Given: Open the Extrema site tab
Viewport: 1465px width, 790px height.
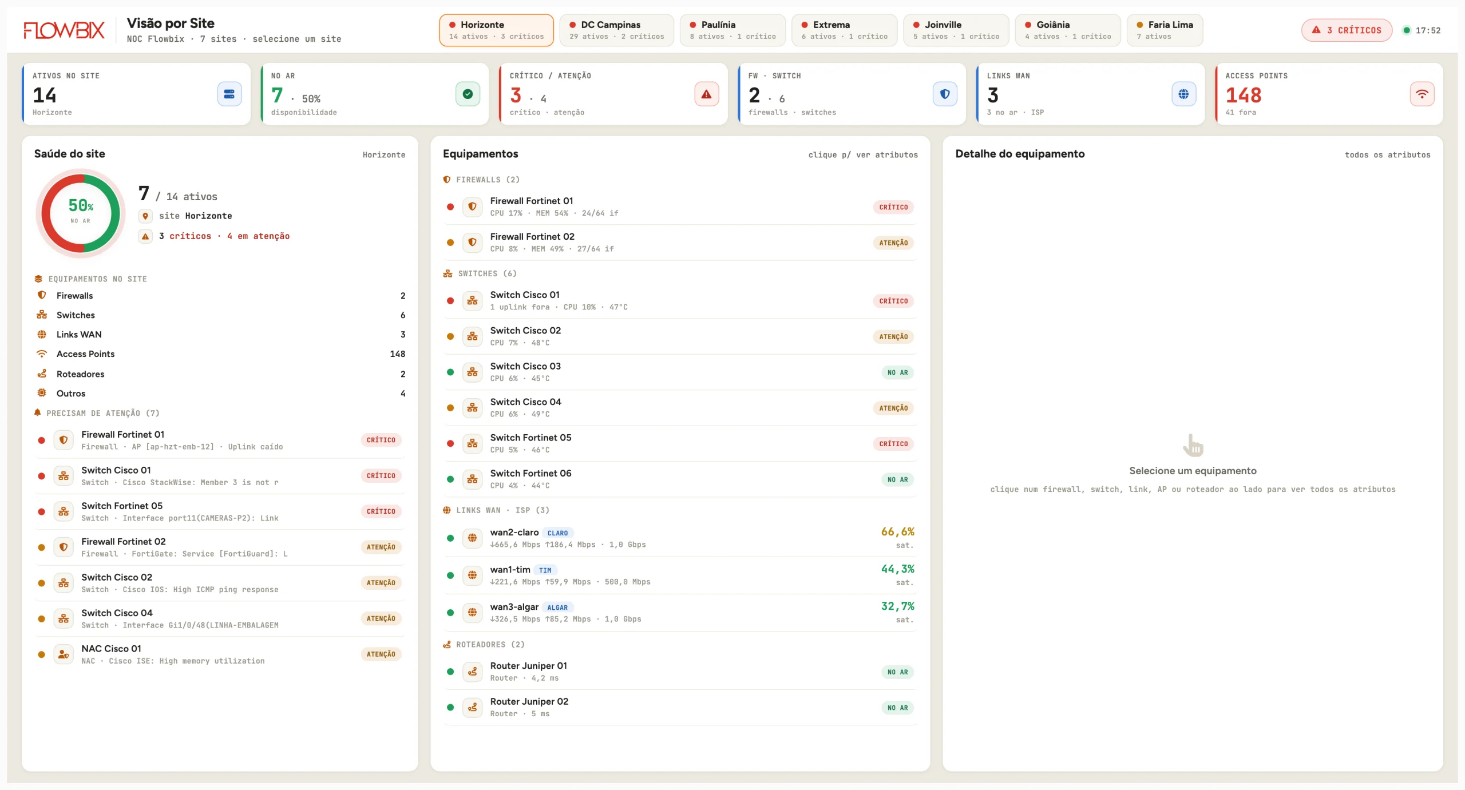Looking at the screenshot, I should pos(844,30).
